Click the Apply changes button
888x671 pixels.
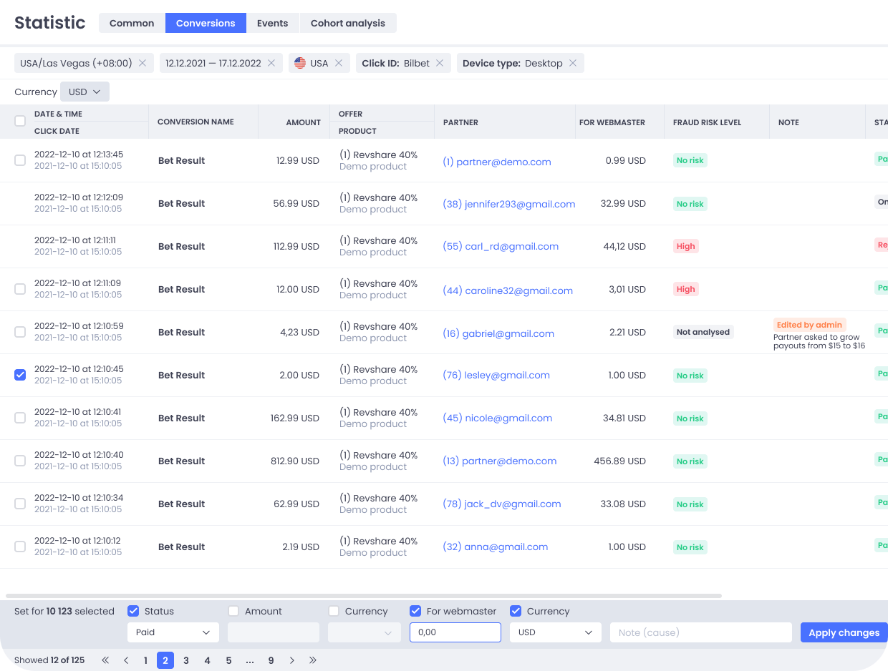(x=844, y=632)
